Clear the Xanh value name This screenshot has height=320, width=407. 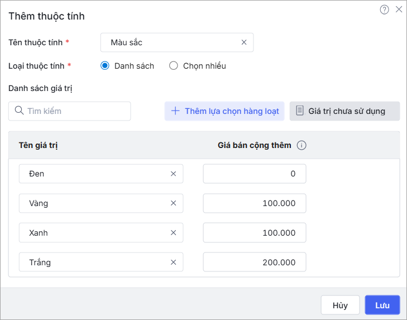pyautogui.click(x=173, y=233)
